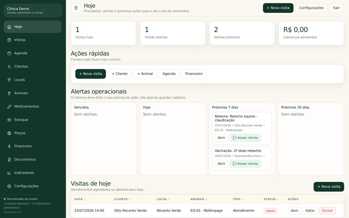Click the Agenda quick action button
The height and width of the screenshot is (218, 349).
(x=169, y=74)
